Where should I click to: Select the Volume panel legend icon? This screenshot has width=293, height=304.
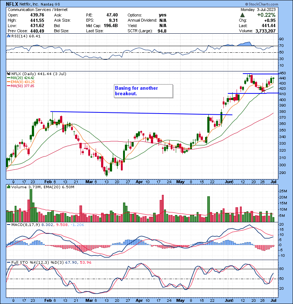tap(8, 187)
